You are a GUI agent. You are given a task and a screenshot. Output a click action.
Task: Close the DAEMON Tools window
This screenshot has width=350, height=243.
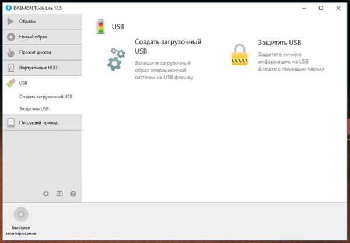coord(338,8)
